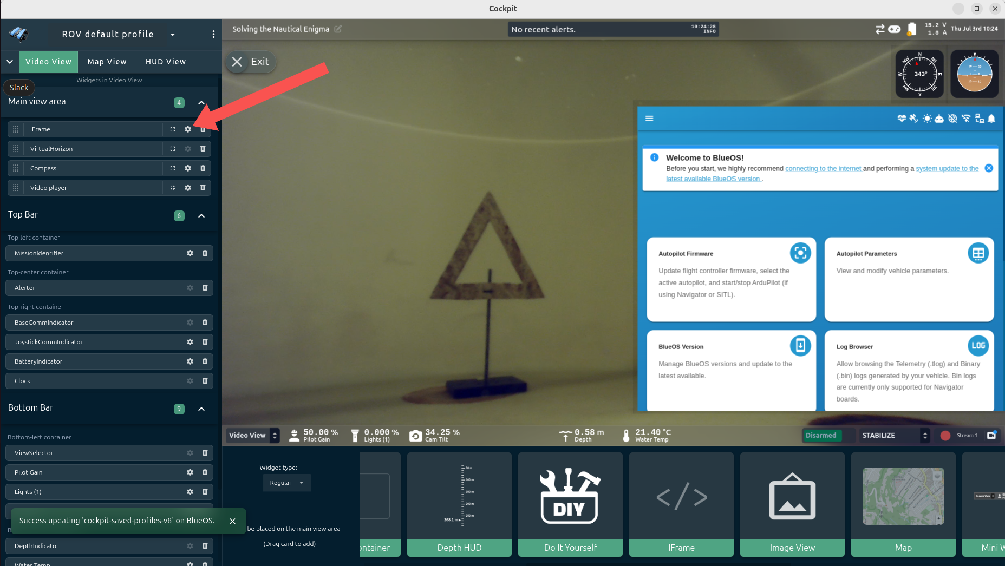Toggle fullscreen for VirtualHorizon widget
Image resolution: width=1005 pixels, height=566 pixels.
coord(173,149)
